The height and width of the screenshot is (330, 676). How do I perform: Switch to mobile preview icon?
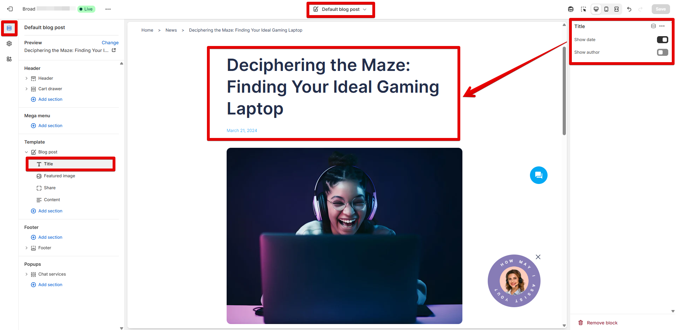pos(606,9)
